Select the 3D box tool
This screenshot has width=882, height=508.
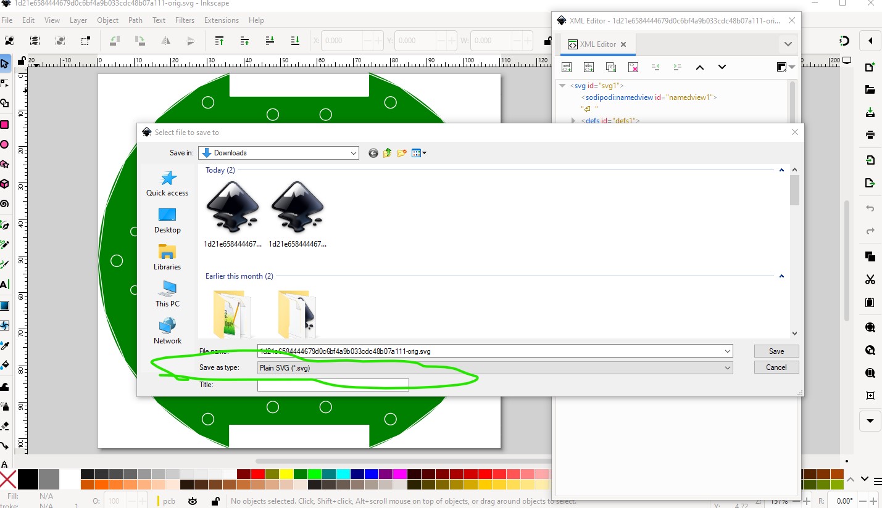pyautogui.click(x=4, y=184)
